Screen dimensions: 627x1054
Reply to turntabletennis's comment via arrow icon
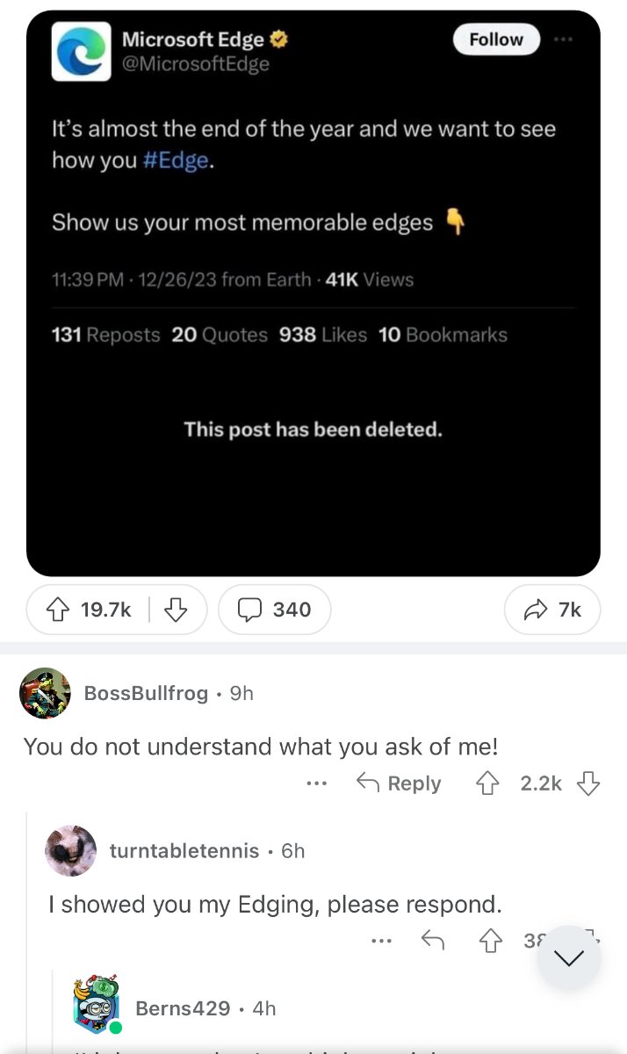click(433, 941)
